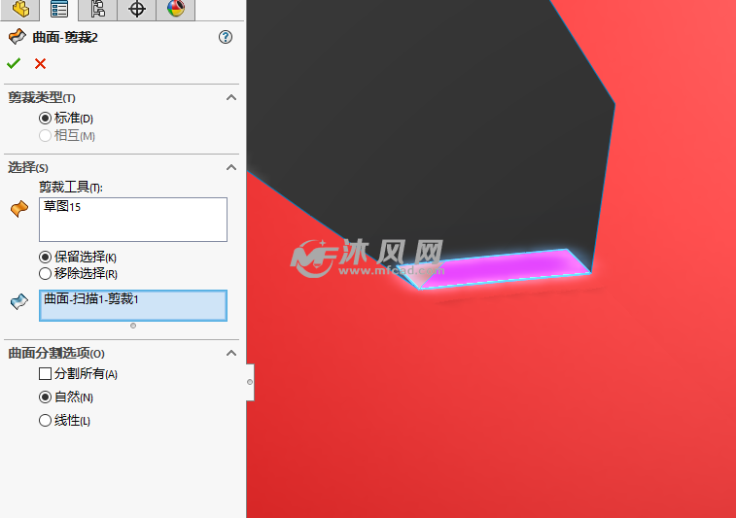
Task: Click the selection box resize handle dot
Action: click(133, 326)
